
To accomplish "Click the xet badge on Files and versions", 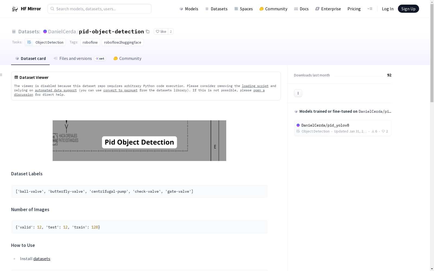I will [x=100, y=58].
